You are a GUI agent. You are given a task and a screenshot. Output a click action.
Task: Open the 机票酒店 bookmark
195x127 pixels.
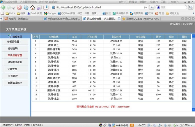pos(136,13)
